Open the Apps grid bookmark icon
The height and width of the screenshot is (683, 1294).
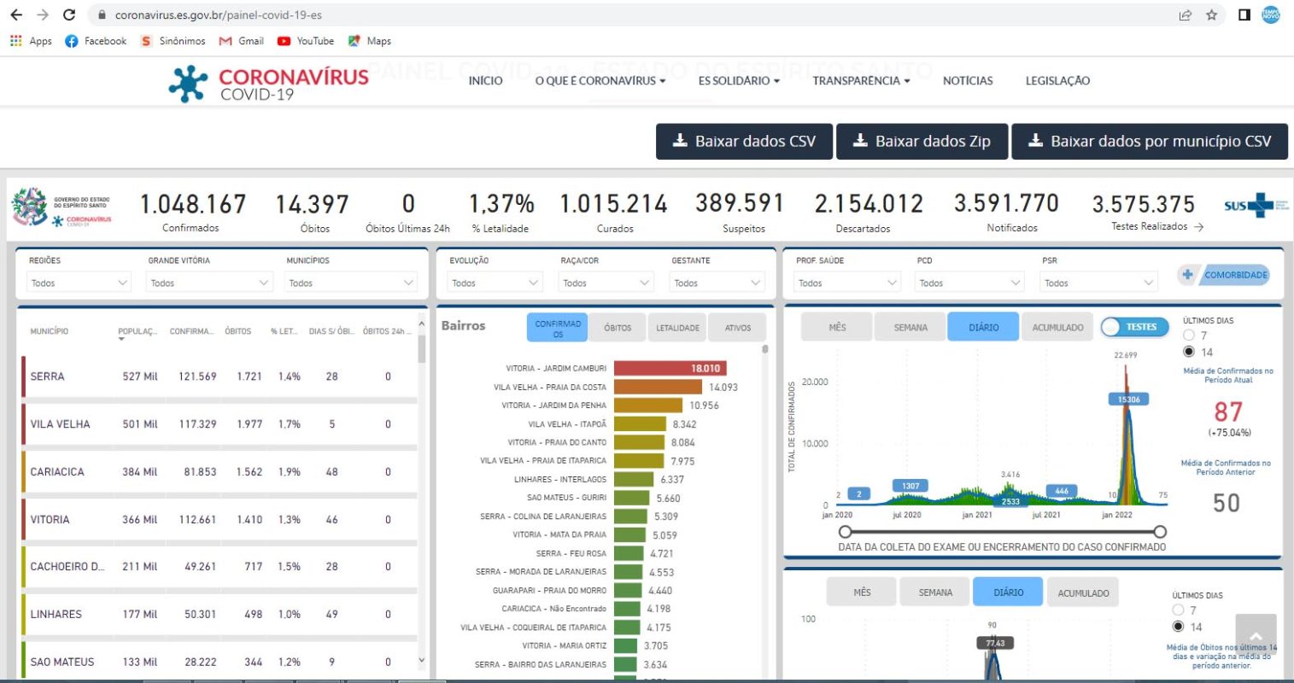click(x=16, y=41)
